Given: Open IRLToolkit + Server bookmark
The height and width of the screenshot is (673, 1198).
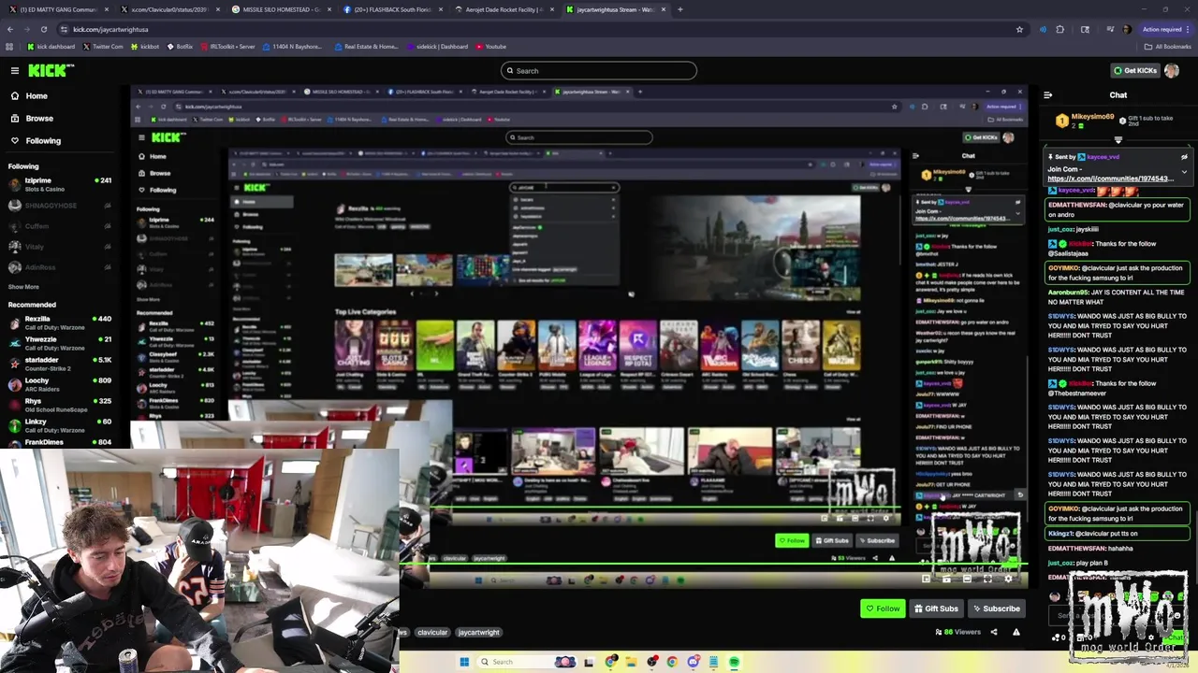Looking at the screenshot, I should pyautogui.click(x=227, y=46).
